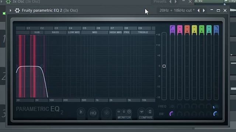Viewport: 236px width, 132px height.
Task: Open the 3x Osc Presets selector
Action: pos(160,1)
